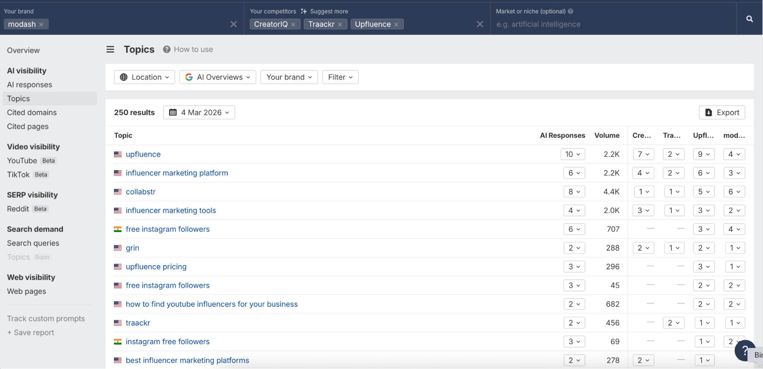
Task: Open the traackr topic link
Action: pos(138,323)
